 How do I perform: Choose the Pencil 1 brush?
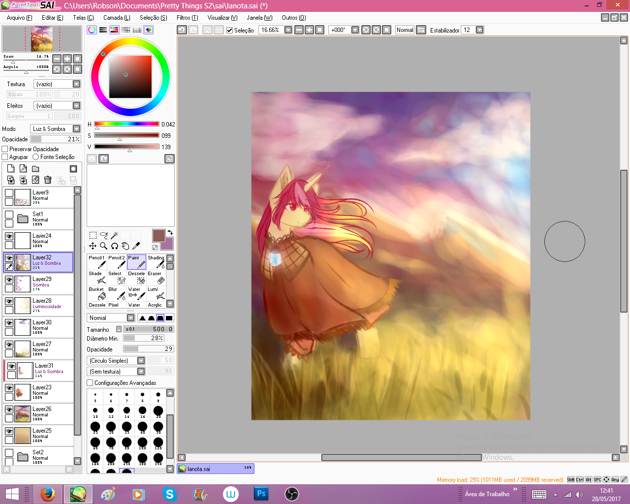[97, 262]
